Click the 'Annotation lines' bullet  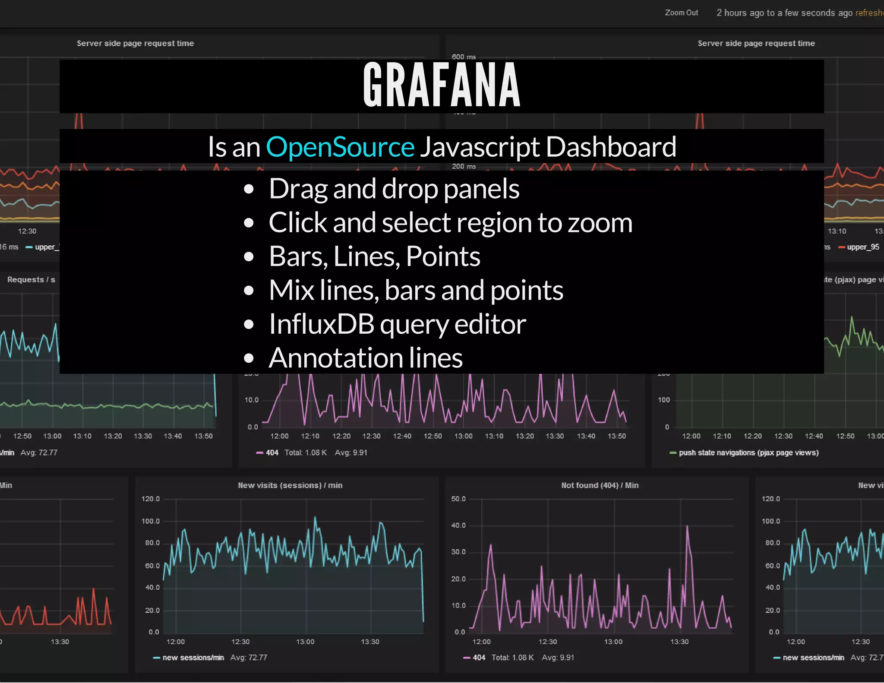pos(366,357)
